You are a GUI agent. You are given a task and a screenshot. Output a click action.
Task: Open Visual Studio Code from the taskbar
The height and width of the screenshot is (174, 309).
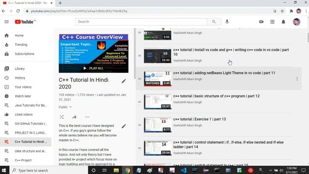point(183,170)
